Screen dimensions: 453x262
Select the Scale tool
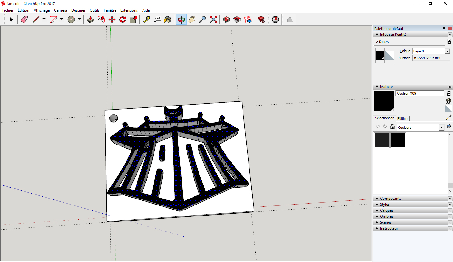[x=133, y=19]
